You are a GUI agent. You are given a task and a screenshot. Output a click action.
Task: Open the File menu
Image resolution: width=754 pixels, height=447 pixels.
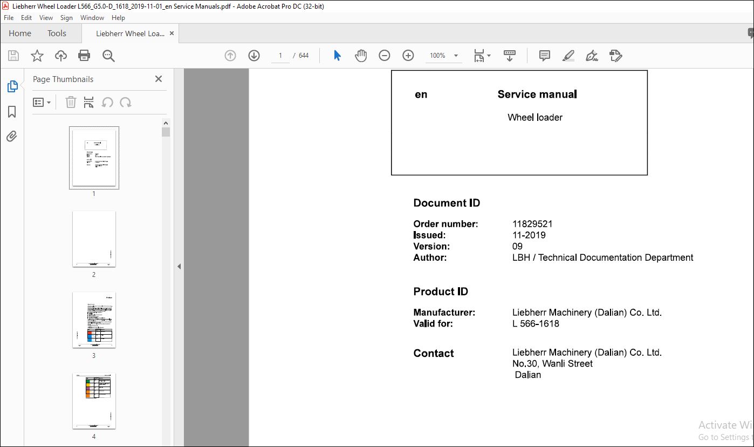(9, 18)
